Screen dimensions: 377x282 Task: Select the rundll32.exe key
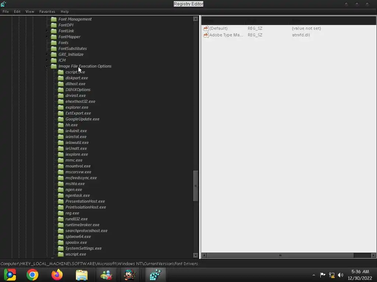click(77, 219)
